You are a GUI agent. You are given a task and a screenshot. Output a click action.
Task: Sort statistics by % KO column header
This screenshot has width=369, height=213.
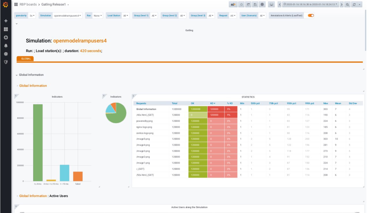coord(230,103)
